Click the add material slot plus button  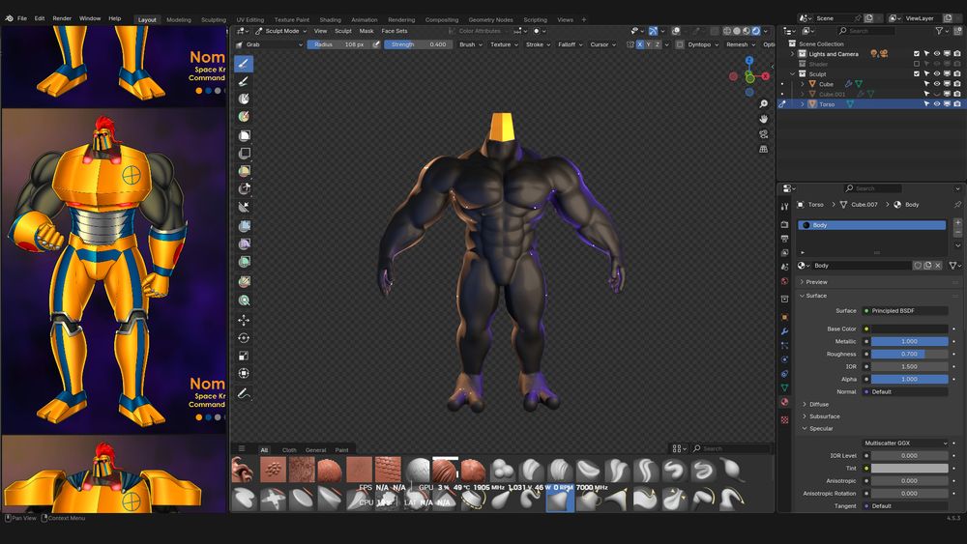pyautogui.click(x=957, y=223)
